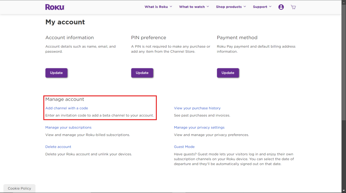This screenshot has height=193, width=346.
Task: Click text 'View and manage your Roku-billed subscriptions.'
Action: click(x=88, y=135)
